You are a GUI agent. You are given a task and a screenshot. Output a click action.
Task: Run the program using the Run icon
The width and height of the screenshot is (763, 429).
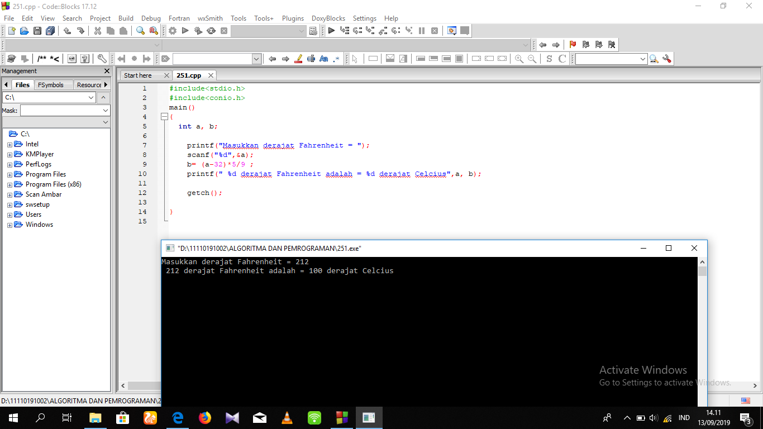[185, 31]
